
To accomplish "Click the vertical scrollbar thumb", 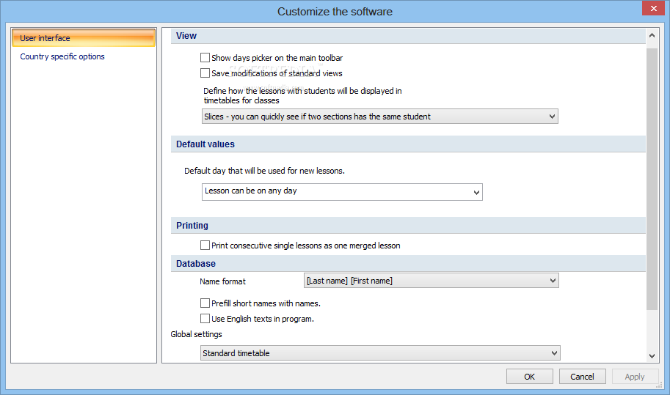I will coord(652,179).
